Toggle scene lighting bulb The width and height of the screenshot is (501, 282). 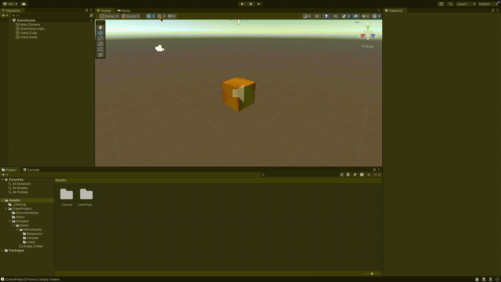click(326, 16)
